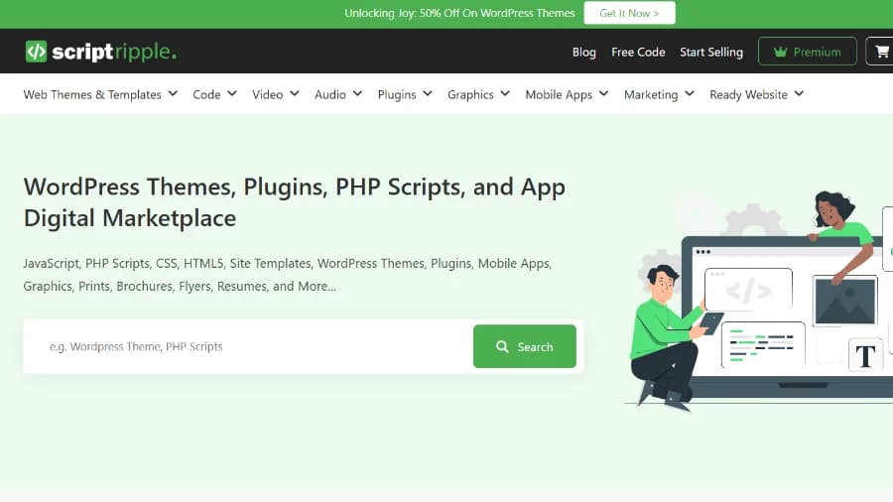
Task: Focus the search field with the WordPress Theme placeholder
Action: [x=248, y=346]
